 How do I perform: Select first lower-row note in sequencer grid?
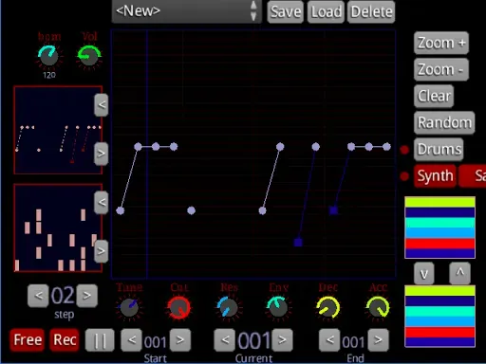coord(121,210)
